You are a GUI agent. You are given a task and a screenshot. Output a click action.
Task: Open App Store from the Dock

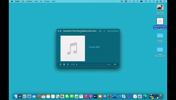[x=105, y=96]
